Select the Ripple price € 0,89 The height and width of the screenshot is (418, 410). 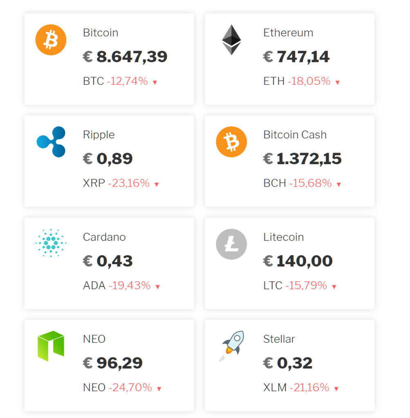(108, 159)
